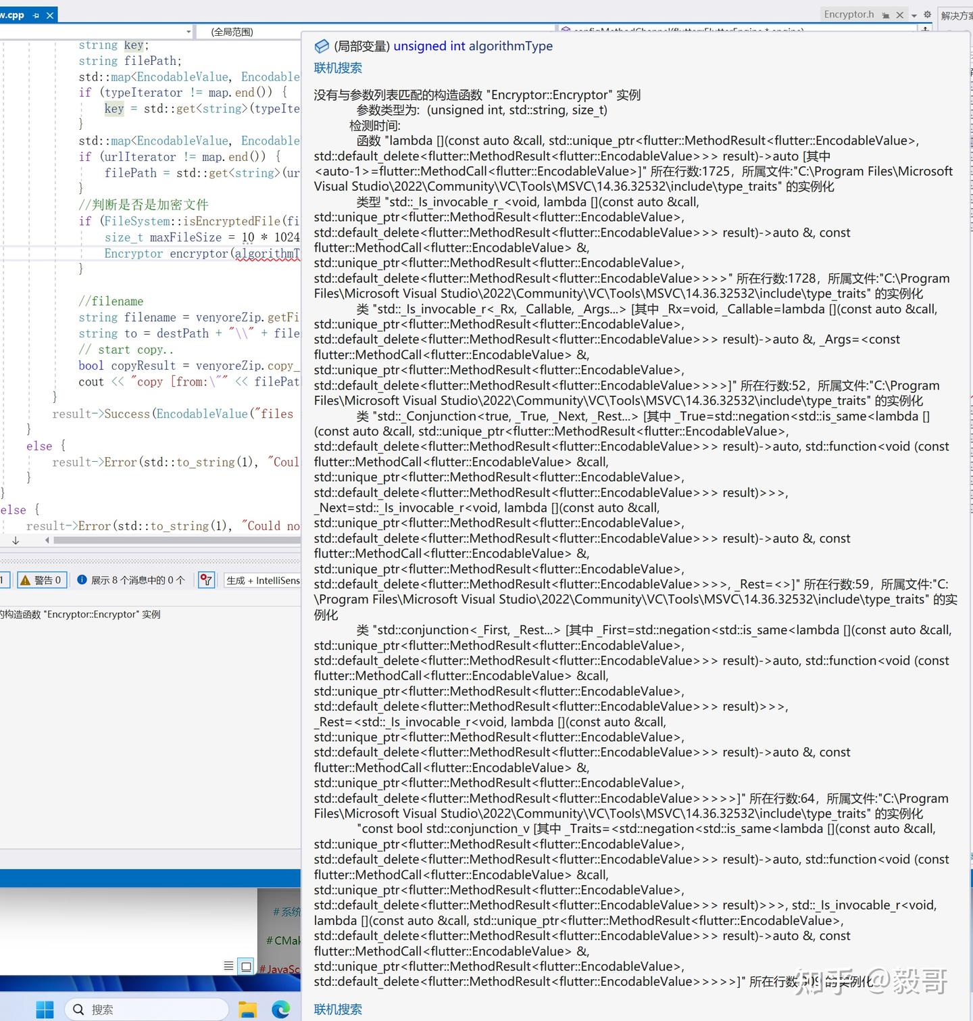Click the bottom 联机搜索 link in tooltip

click(x=338, y=1009)
